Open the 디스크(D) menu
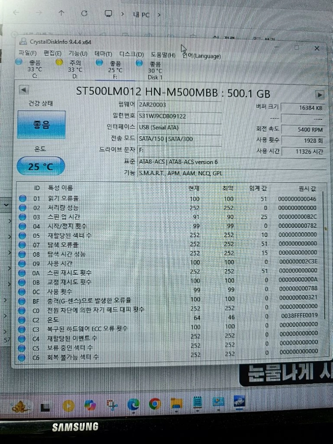 click(131, 54)
